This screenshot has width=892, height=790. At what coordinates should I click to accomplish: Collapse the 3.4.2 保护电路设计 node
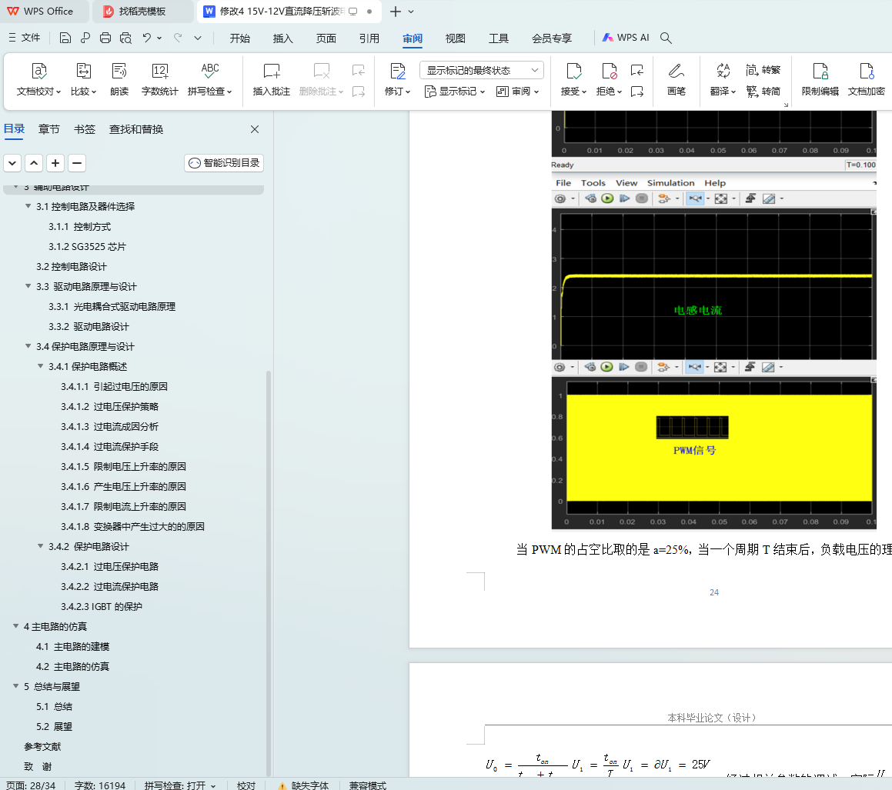tap(40, 546)
